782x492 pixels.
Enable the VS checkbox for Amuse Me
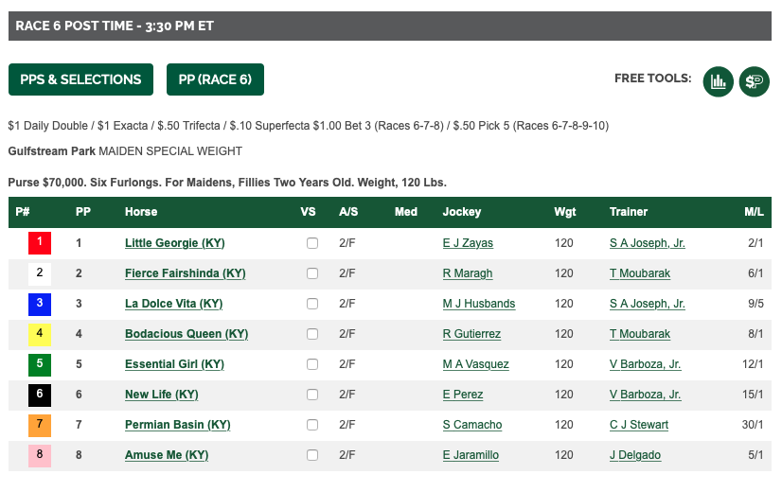(x=312, y=455)
